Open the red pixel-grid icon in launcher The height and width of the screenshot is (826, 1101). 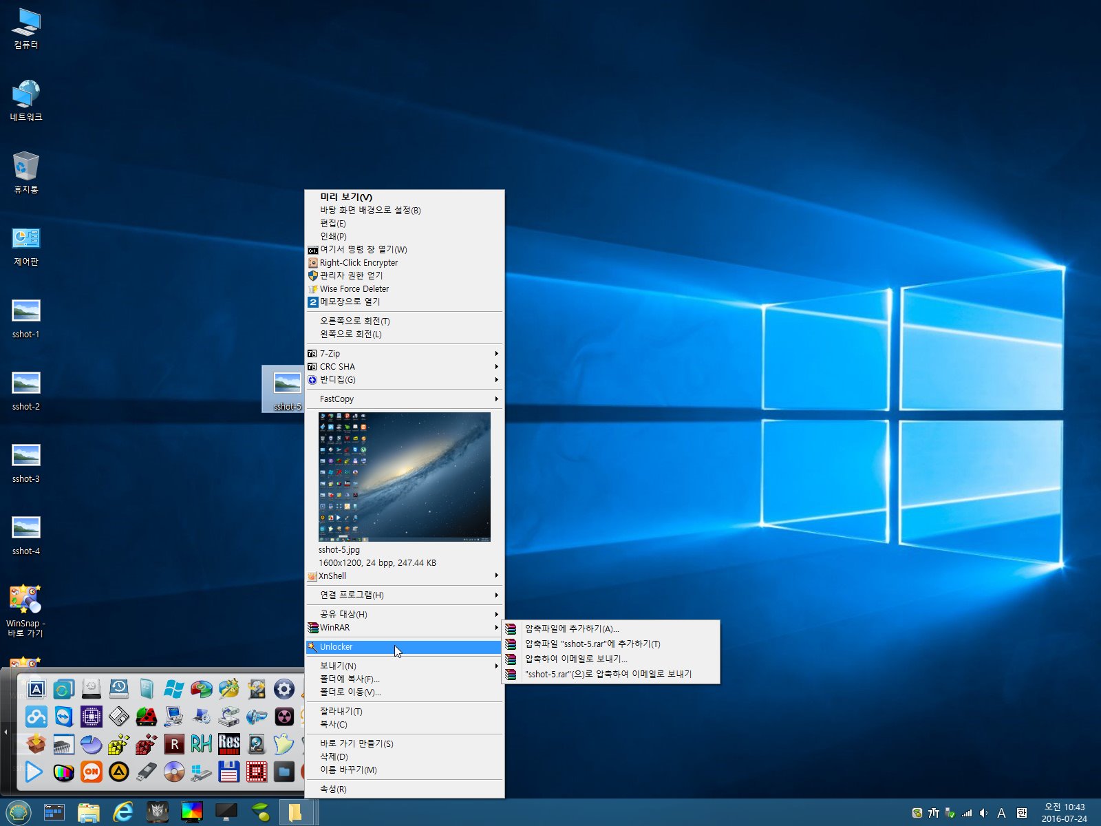pos(256,772)
